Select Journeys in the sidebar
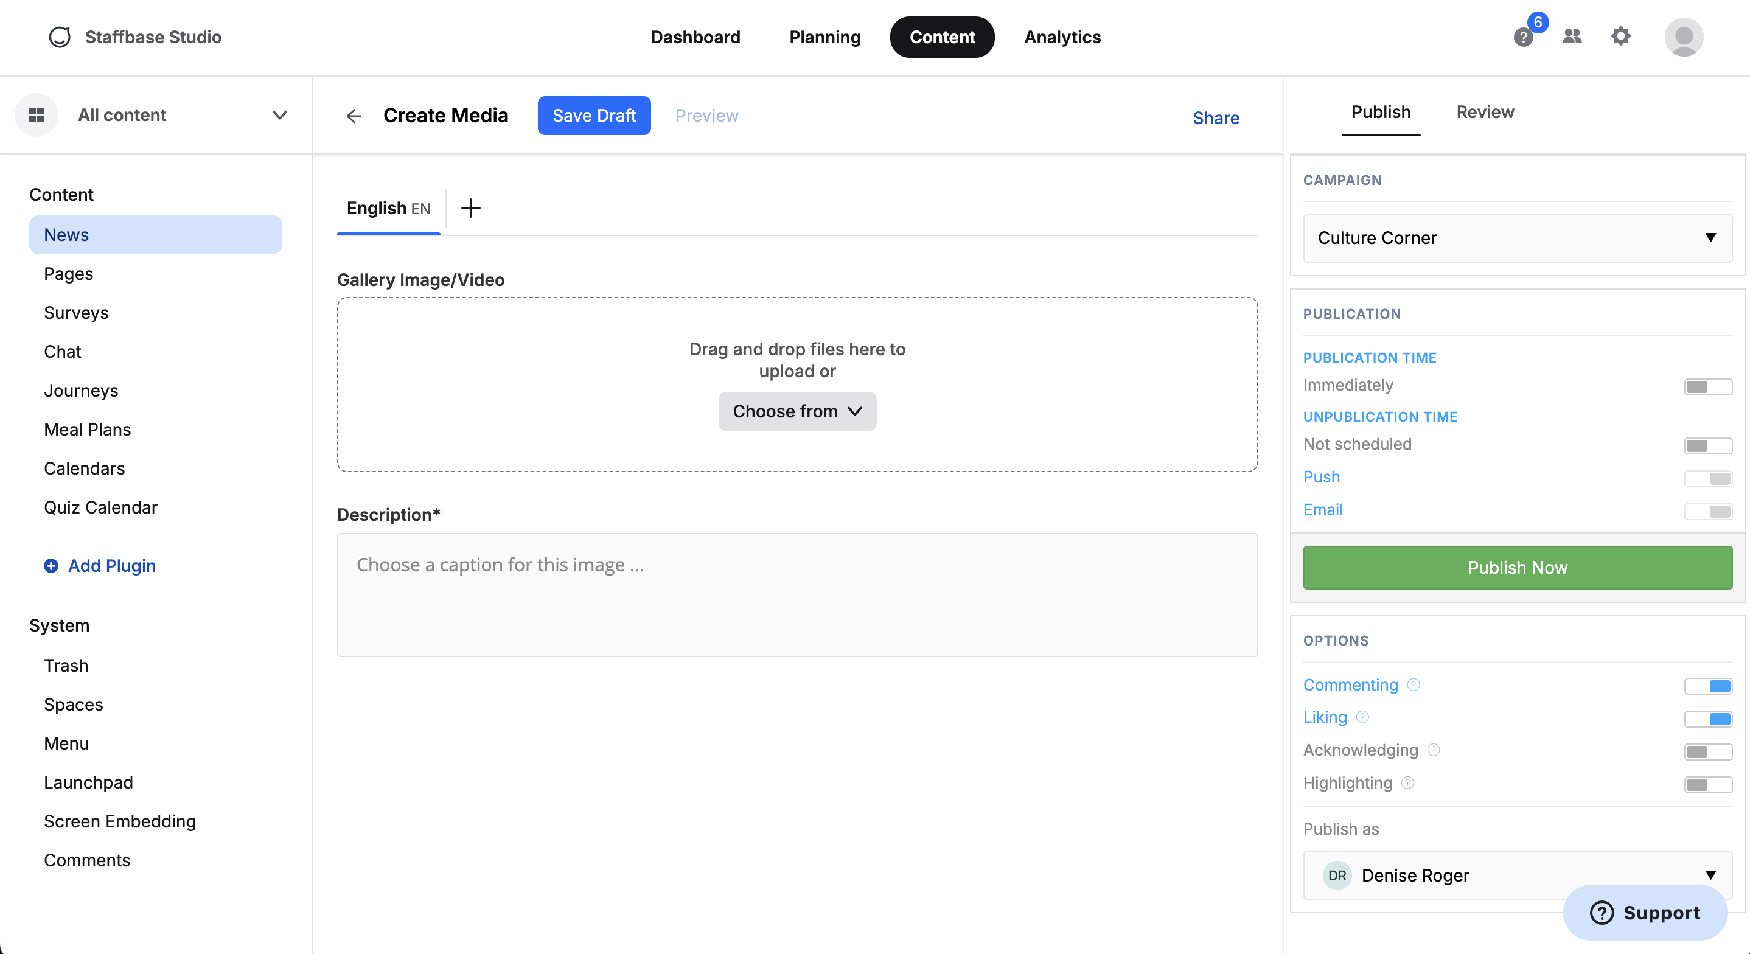 pos(81,391)
